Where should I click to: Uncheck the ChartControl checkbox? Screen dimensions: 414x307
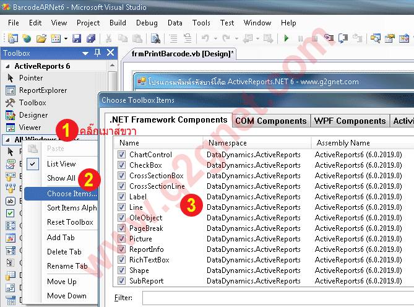pyautogui.click(x=121, y=154)
